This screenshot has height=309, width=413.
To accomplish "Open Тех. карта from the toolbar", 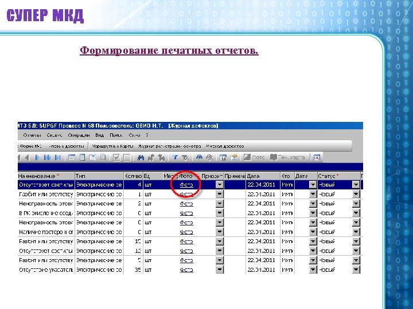I will 287,157.
